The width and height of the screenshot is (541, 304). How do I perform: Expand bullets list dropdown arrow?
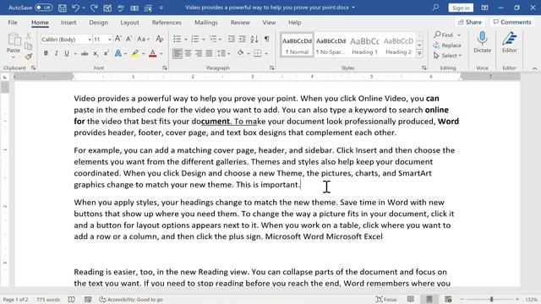[x=186, y=40]
